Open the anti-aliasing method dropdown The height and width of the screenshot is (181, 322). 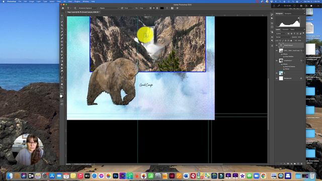[143, 8]
